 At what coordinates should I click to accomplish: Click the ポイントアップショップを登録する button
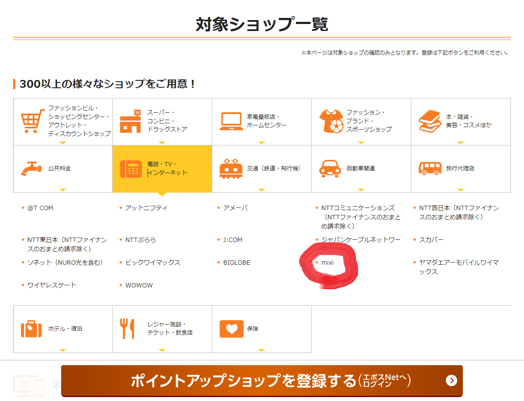[x=262, y=381]
